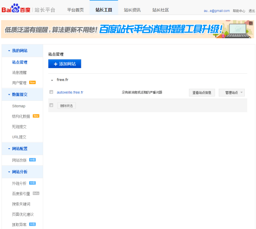
Task: Open the gmail account link
Action: coord(217,11)
